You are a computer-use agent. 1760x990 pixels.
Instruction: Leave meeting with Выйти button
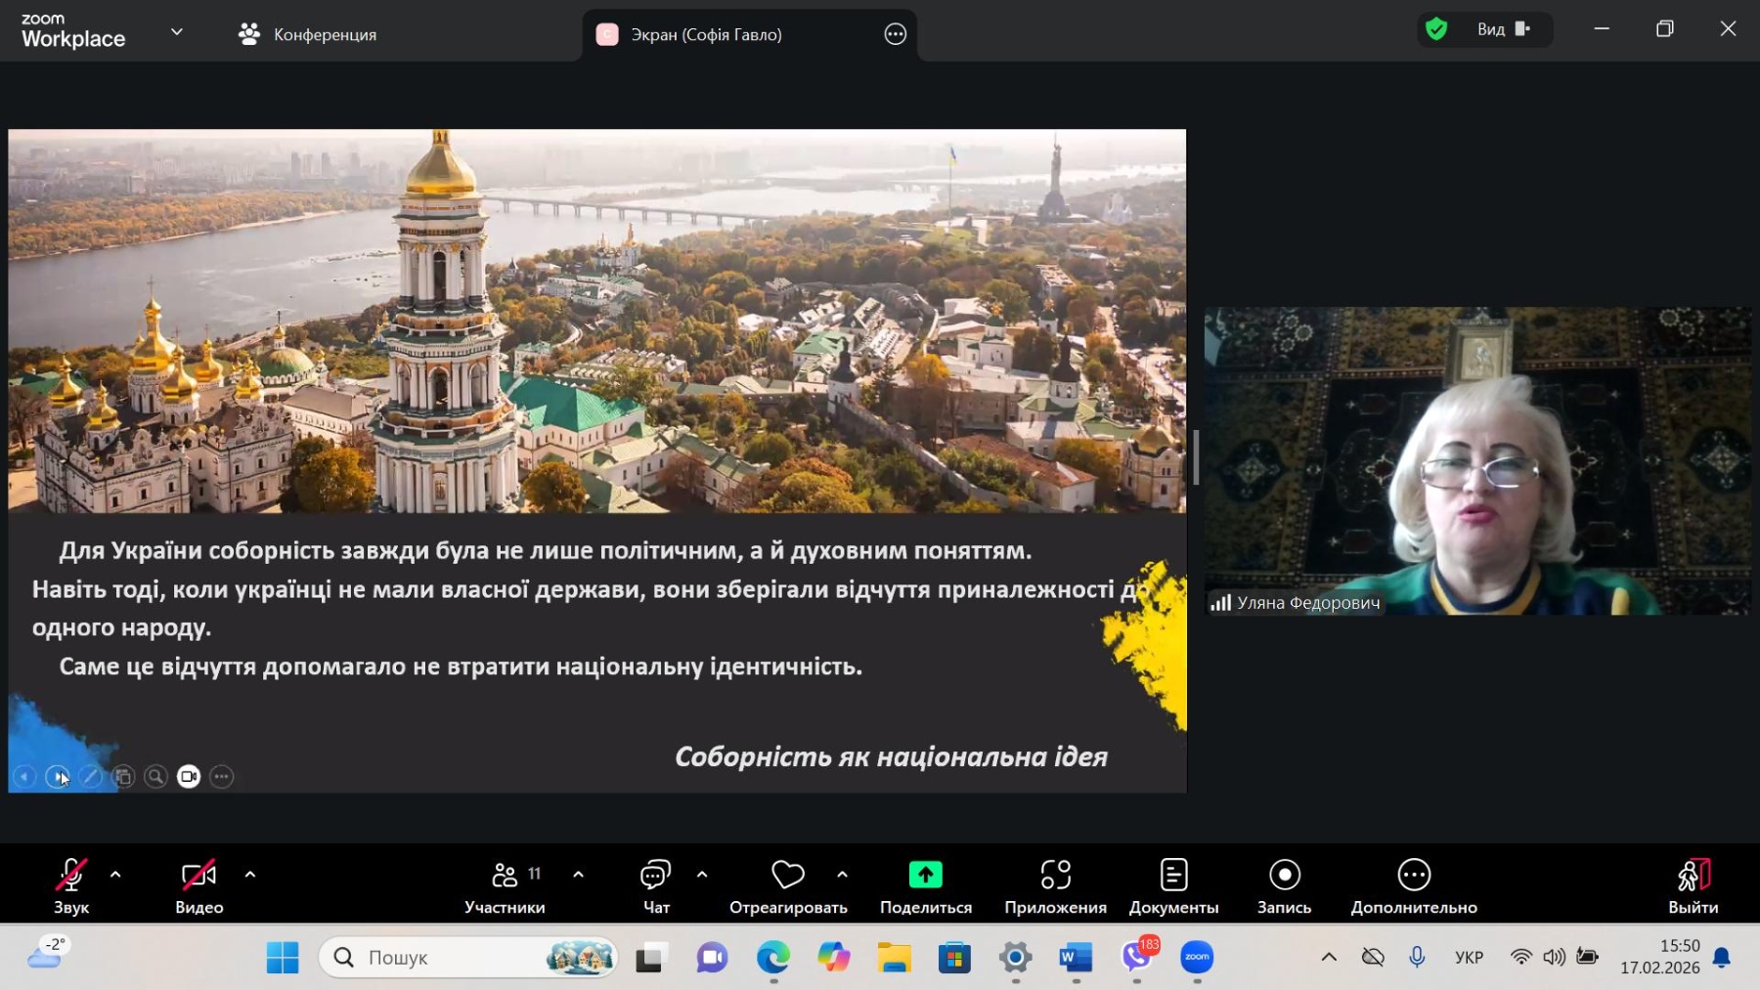[x=1693, y=885]
